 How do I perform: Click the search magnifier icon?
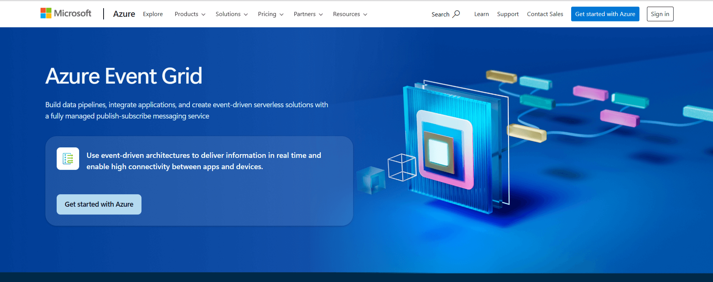(x=456, y=14)
